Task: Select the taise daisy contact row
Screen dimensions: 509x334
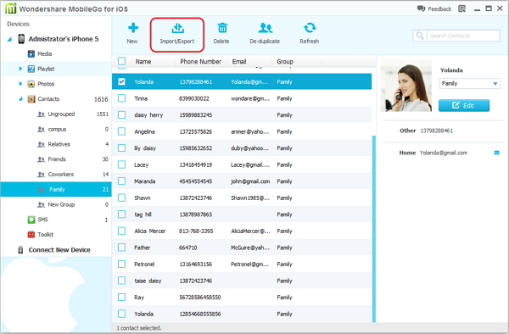Action: tap(242, 281)
